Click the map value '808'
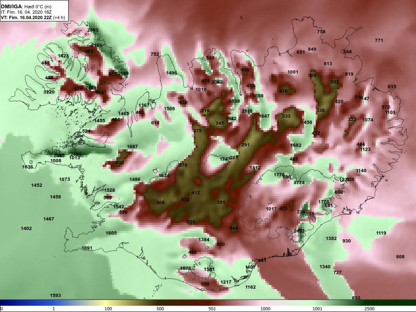This screenshot has height=312, width=416. (400, 257)
